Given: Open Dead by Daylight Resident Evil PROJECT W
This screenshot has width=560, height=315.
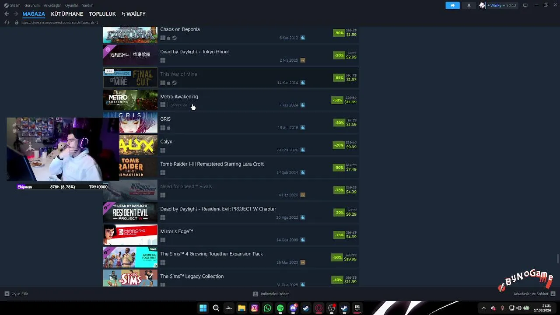Looking at the screenshot, I should (231, 212).
